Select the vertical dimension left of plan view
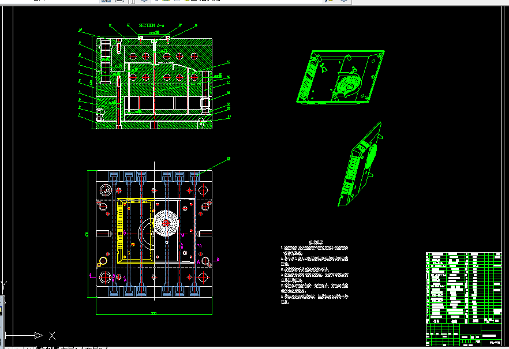This screenshot has height=349, width=509. pos(87,234)
